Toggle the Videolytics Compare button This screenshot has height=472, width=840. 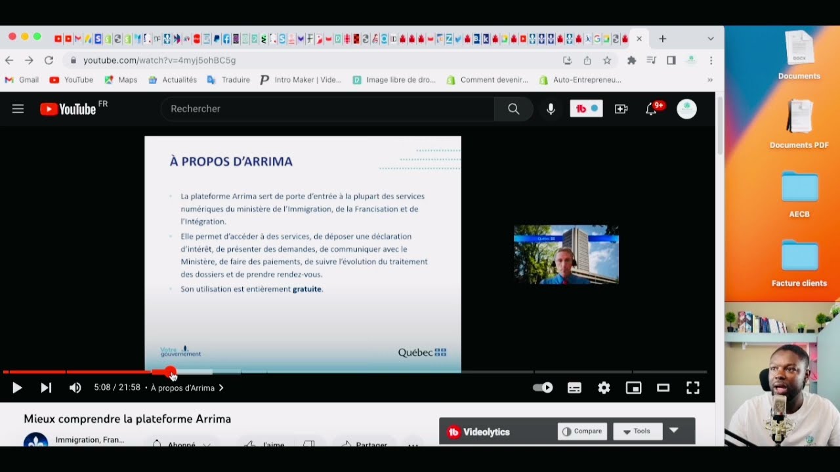pyautogui.click(x=582, y=431)
